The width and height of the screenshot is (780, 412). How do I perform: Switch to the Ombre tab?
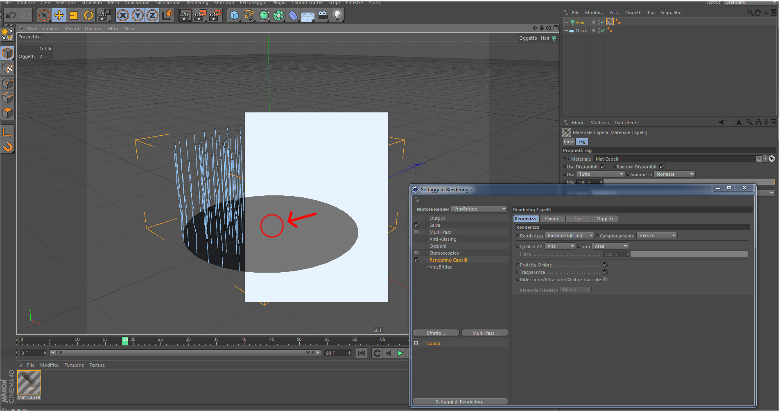click(552, 219)
